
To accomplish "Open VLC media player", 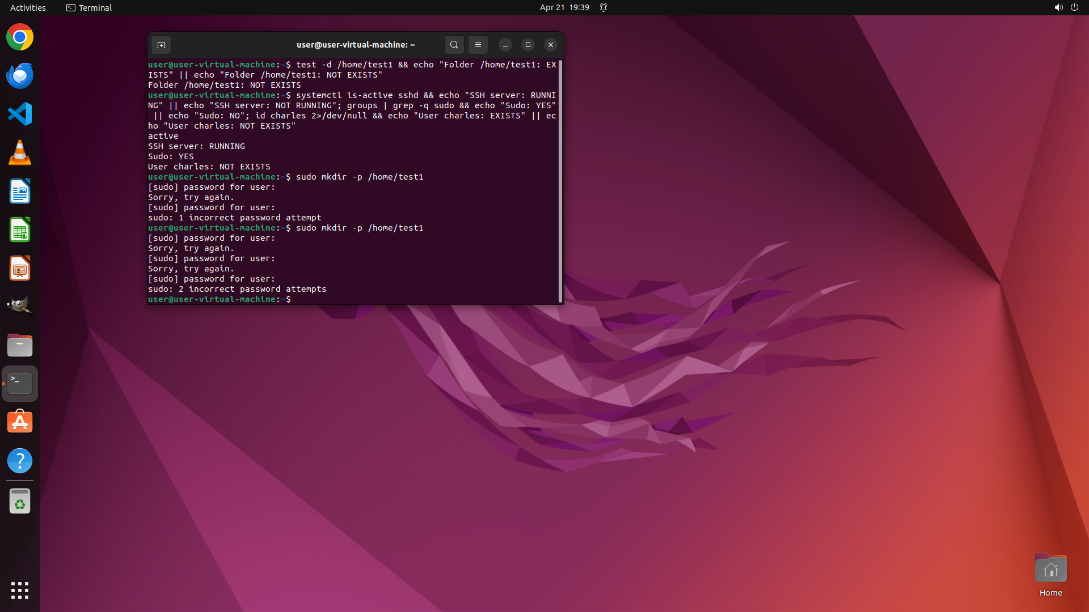I will 20,153.
